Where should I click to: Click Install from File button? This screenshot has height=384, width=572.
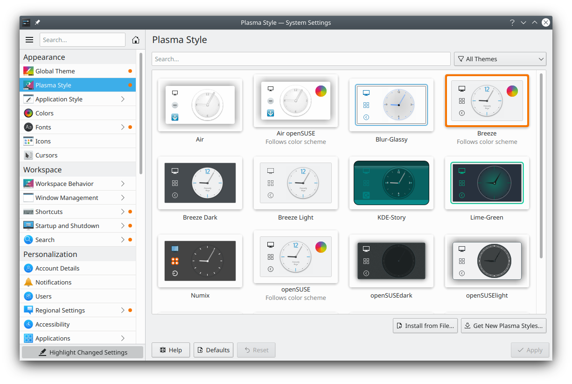click(x=425, y=326)
